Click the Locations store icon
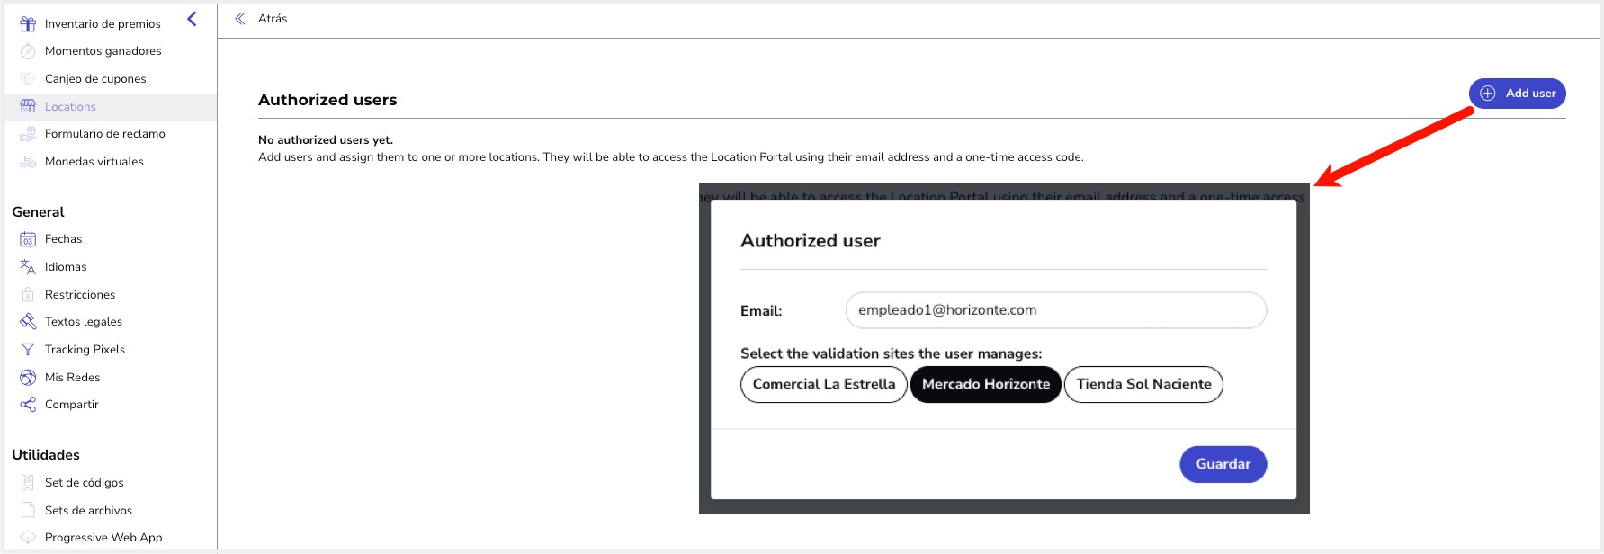1604x554 pixels. click(x=28, y=106)
